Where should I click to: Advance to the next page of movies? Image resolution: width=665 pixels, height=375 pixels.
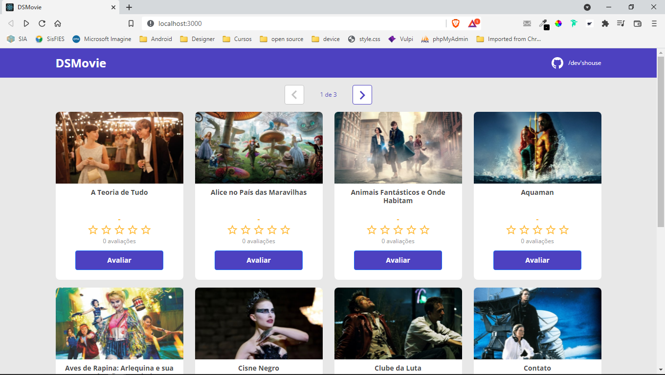(x=362, y=95)
